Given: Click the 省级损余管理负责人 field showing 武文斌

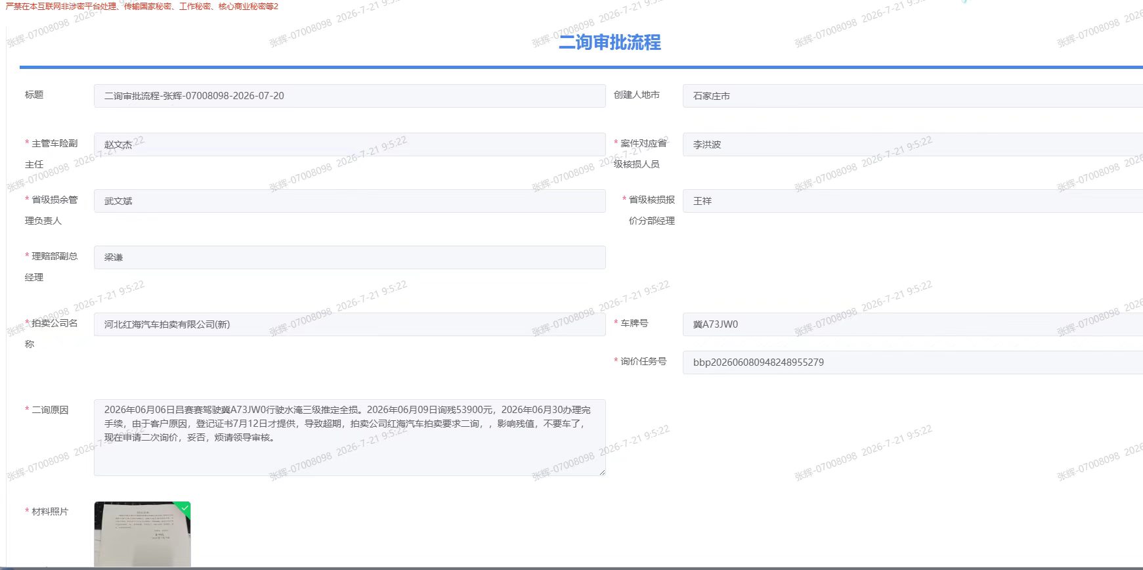Looking at the screenshot, I should [349, 201].
